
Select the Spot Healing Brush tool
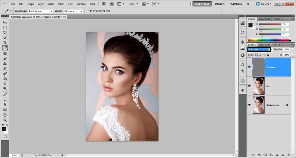pos(5,54)
